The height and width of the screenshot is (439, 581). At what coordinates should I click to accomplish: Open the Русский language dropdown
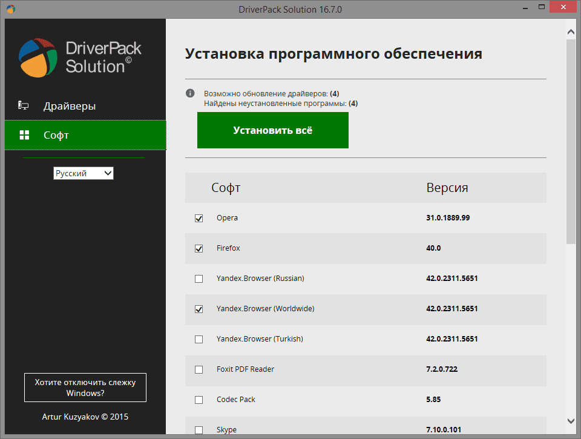[x=84, y=173]
